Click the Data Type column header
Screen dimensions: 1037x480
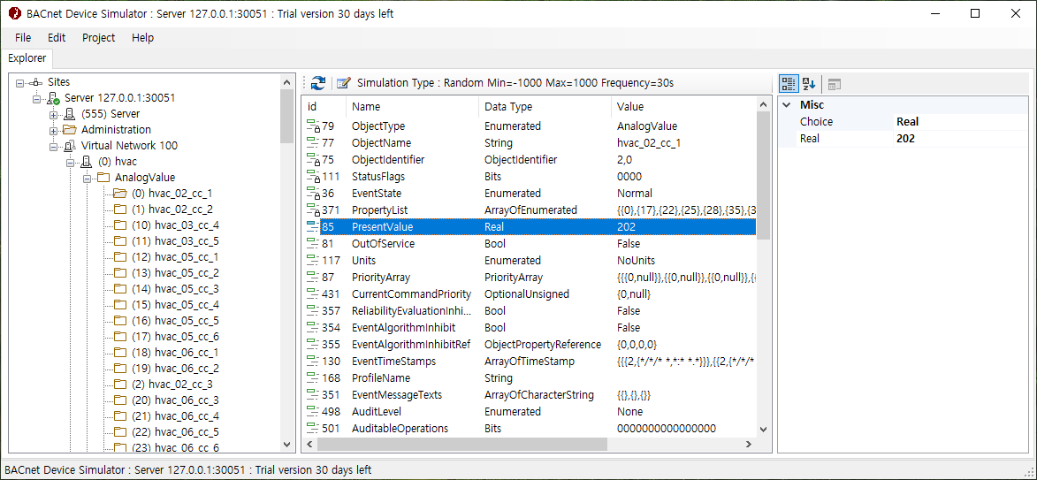508,107
